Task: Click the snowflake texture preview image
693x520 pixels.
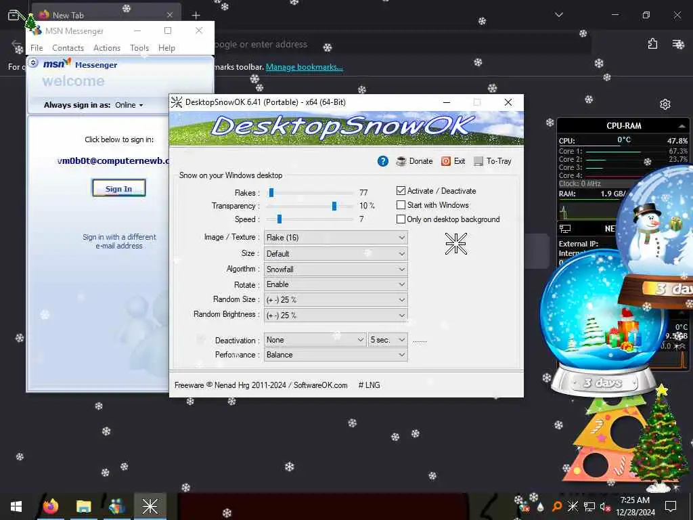Action: pyautogui.click(x=455, y=243)
